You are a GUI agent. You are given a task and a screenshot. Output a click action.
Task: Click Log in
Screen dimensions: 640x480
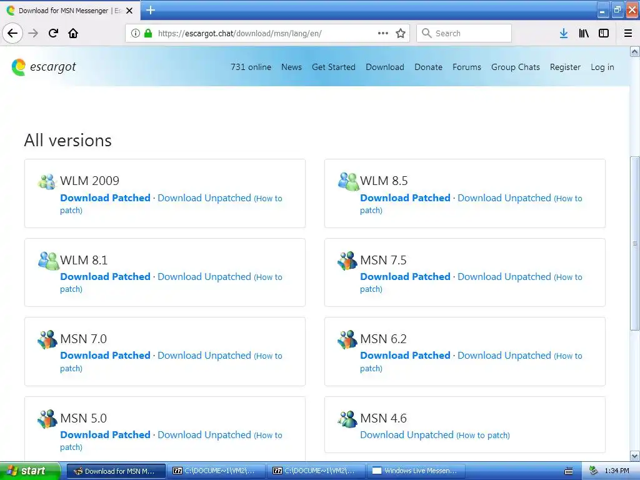point(602,67)
